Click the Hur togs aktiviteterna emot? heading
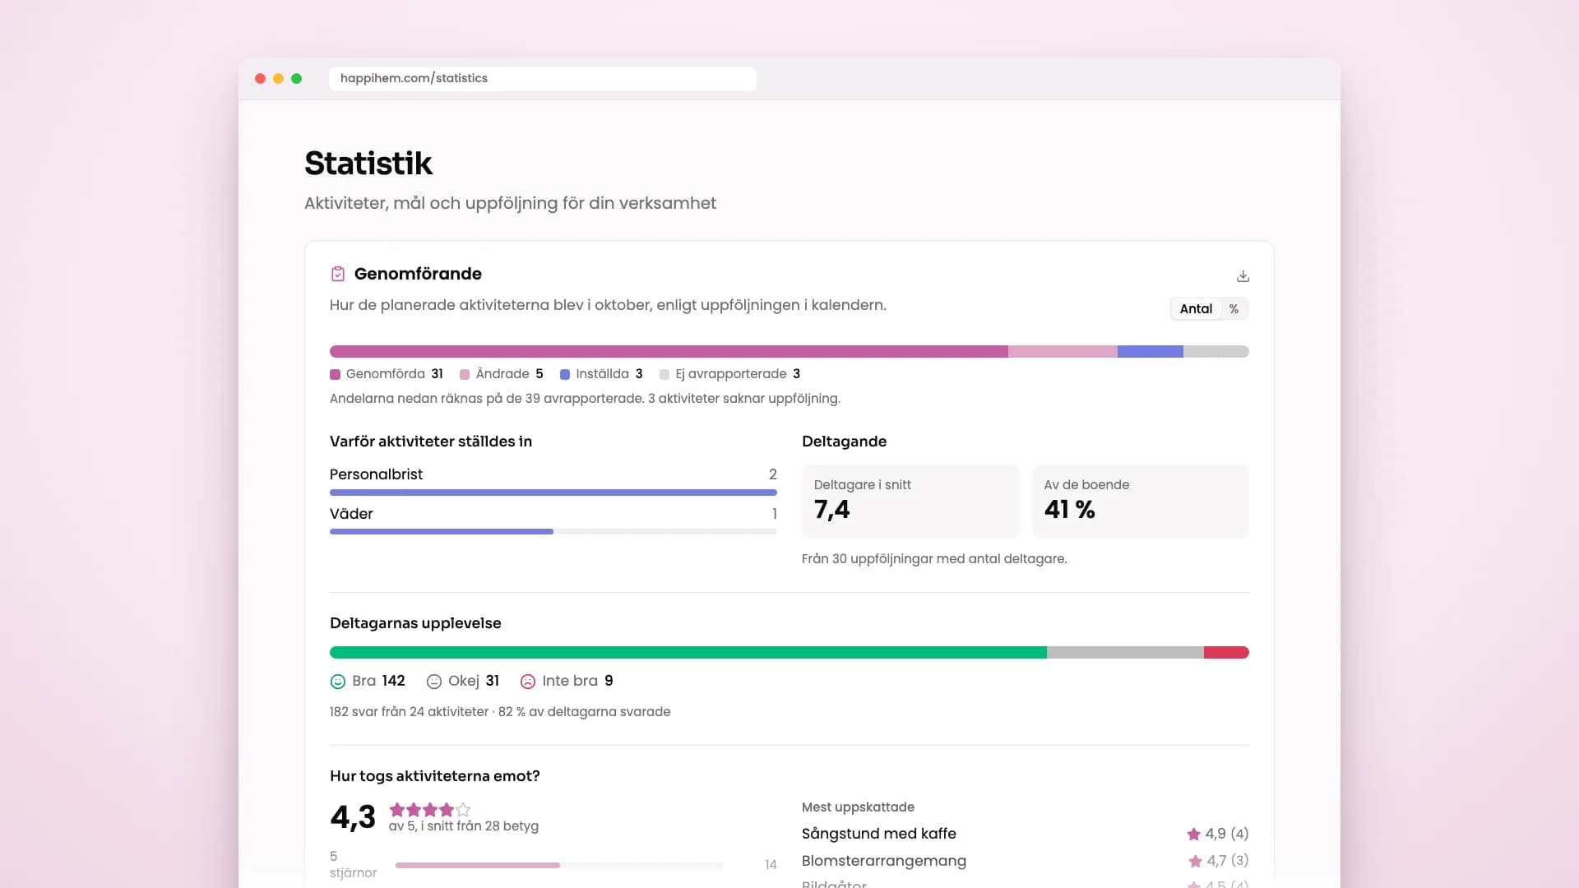The height and width of the screenshot is (888, 1579). coord(435,776)
